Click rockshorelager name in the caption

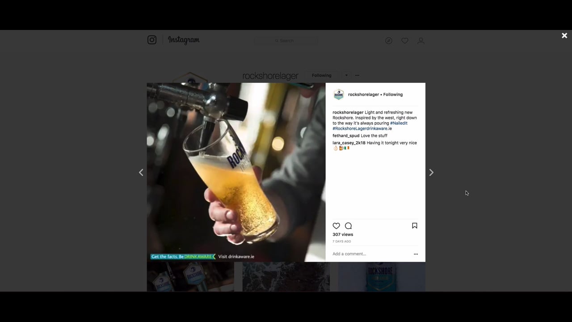[x=348, y=112]
